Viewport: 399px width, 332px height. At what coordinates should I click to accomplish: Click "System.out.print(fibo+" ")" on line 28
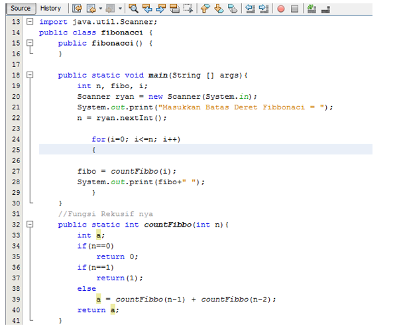tap(139, 182)
